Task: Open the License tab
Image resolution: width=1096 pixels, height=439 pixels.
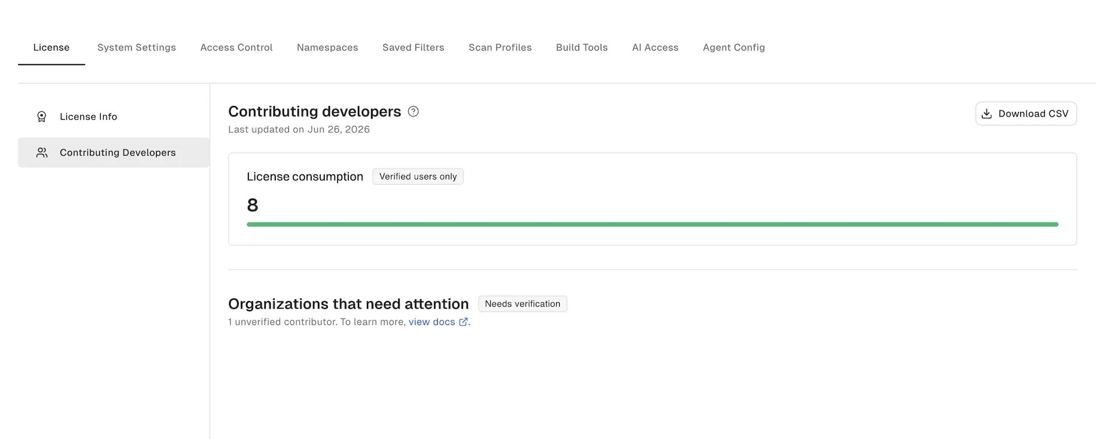Action: [x=51, y=47]
